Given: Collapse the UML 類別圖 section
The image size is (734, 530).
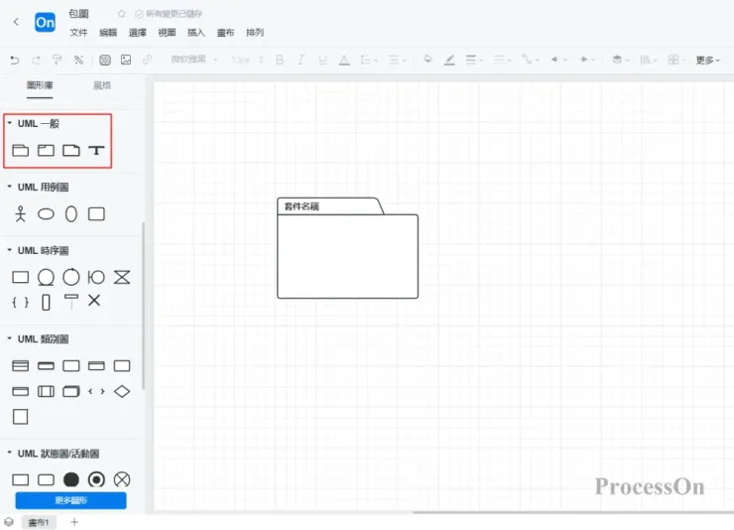Looking at the screenshot, I should [x=9, y=338].
